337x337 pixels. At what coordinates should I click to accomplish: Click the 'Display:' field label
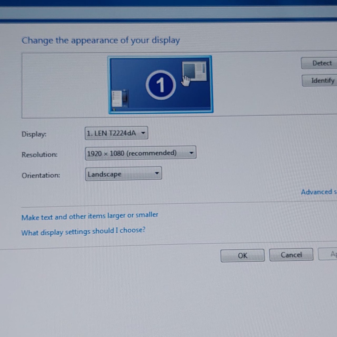[34, 134]
